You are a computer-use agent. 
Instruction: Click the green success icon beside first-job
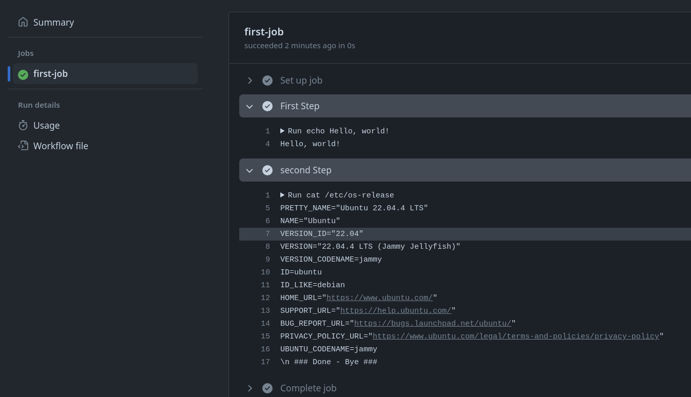(23, 74)
